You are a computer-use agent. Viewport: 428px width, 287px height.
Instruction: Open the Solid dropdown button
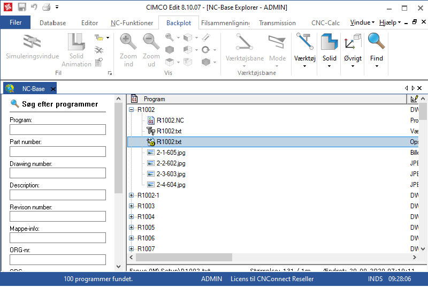[329, 50]
